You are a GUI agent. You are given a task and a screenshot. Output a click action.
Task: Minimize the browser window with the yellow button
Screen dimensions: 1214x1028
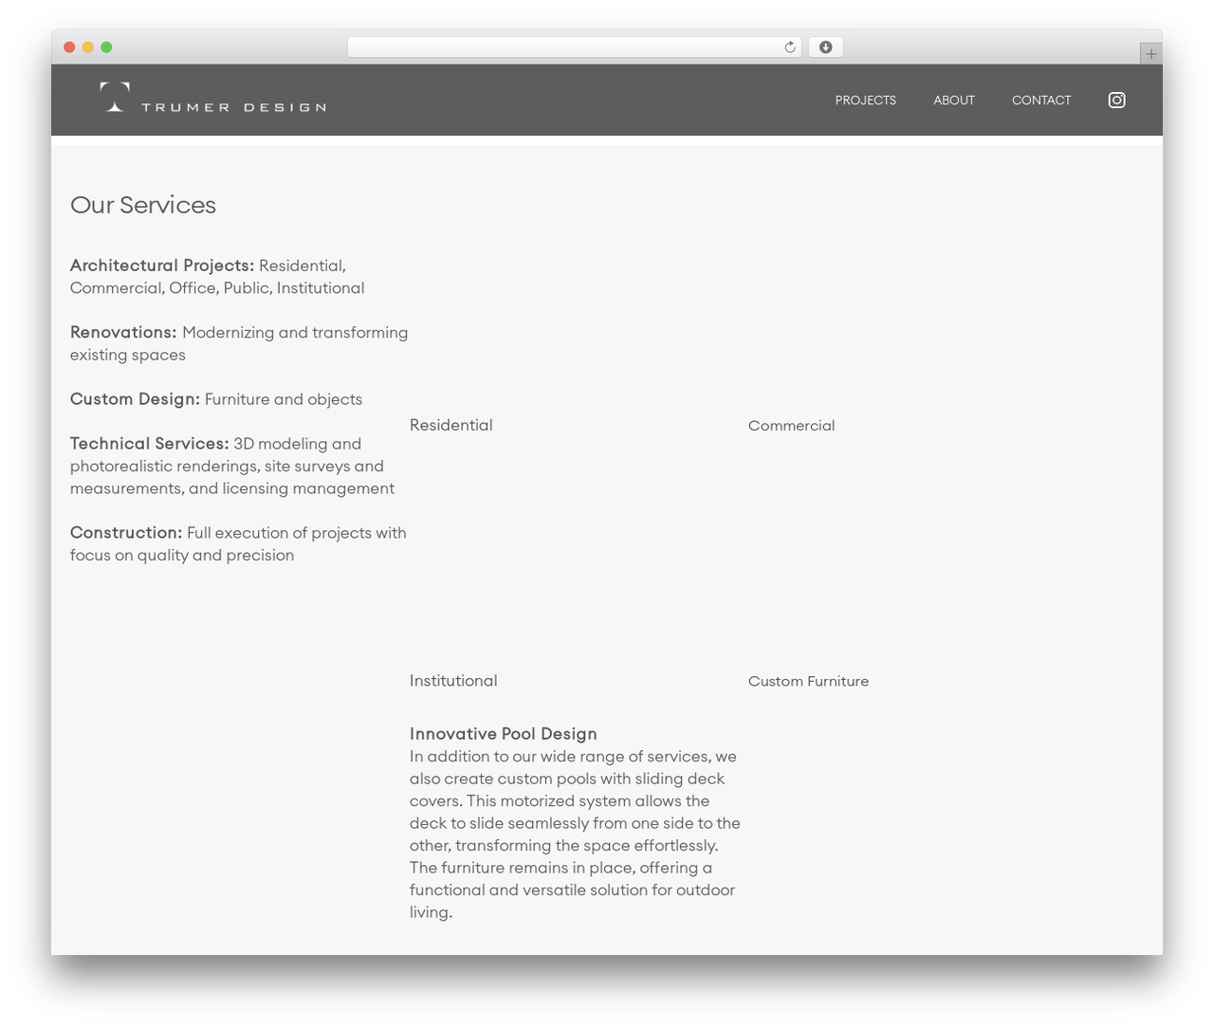tap(87, 47)
